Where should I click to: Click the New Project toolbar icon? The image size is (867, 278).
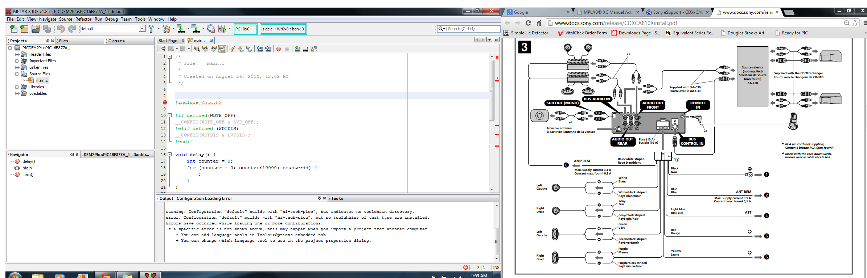pyautogui.click(x=24, y=29)
